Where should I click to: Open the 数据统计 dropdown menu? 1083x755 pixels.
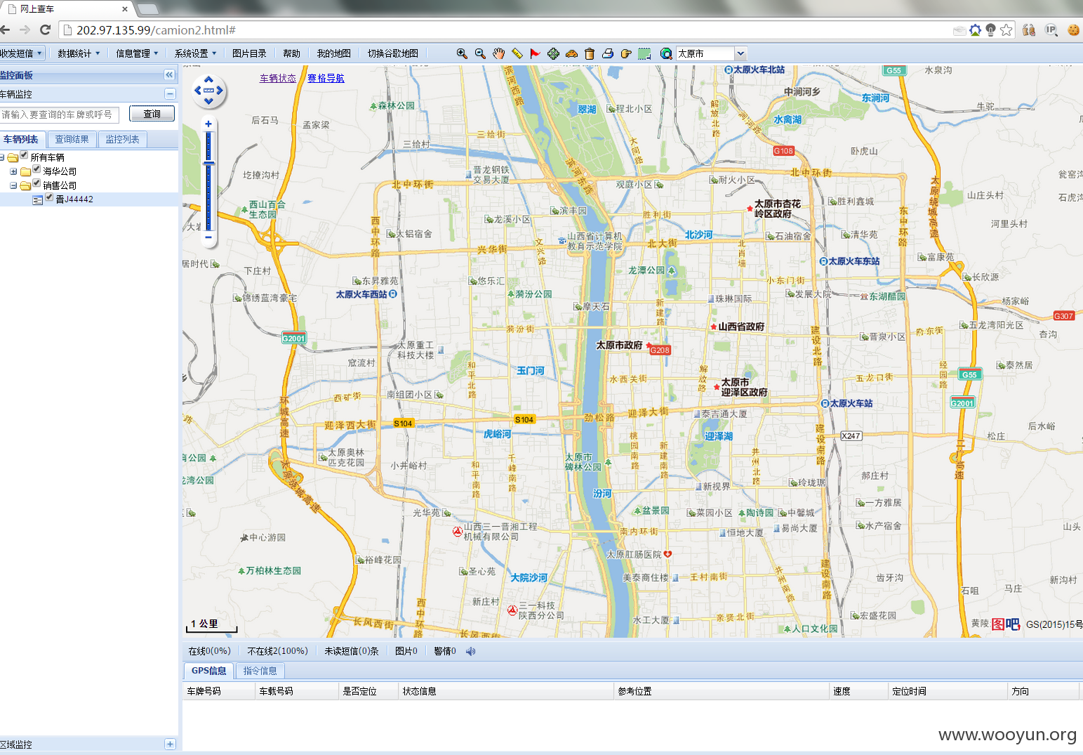[79, 53]
